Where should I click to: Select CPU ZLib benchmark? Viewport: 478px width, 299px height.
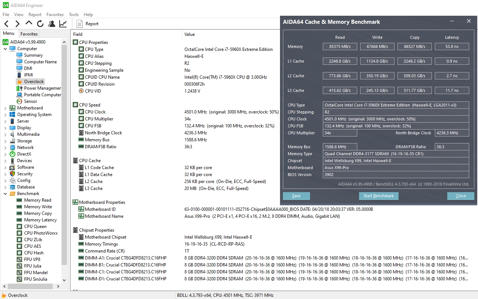point(33,240)
